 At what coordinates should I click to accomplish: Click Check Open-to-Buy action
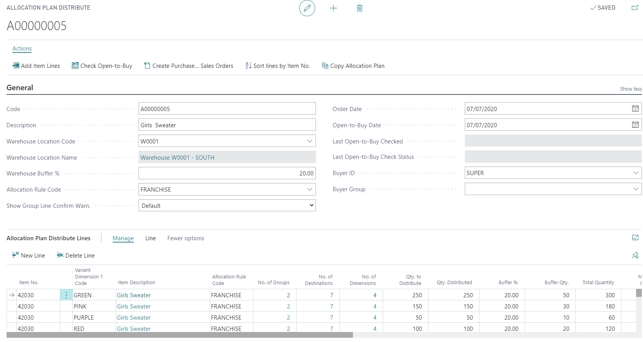point(102,66)
